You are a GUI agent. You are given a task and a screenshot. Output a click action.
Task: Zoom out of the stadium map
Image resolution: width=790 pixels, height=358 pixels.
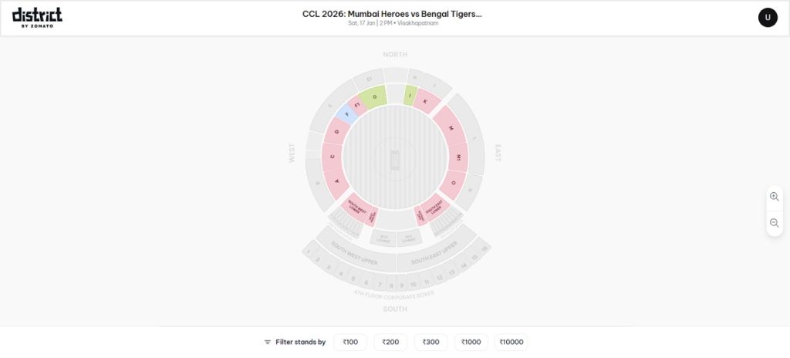point(774,223)
